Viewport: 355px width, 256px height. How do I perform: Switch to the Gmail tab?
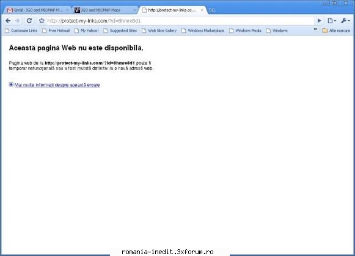click(37, 10)
